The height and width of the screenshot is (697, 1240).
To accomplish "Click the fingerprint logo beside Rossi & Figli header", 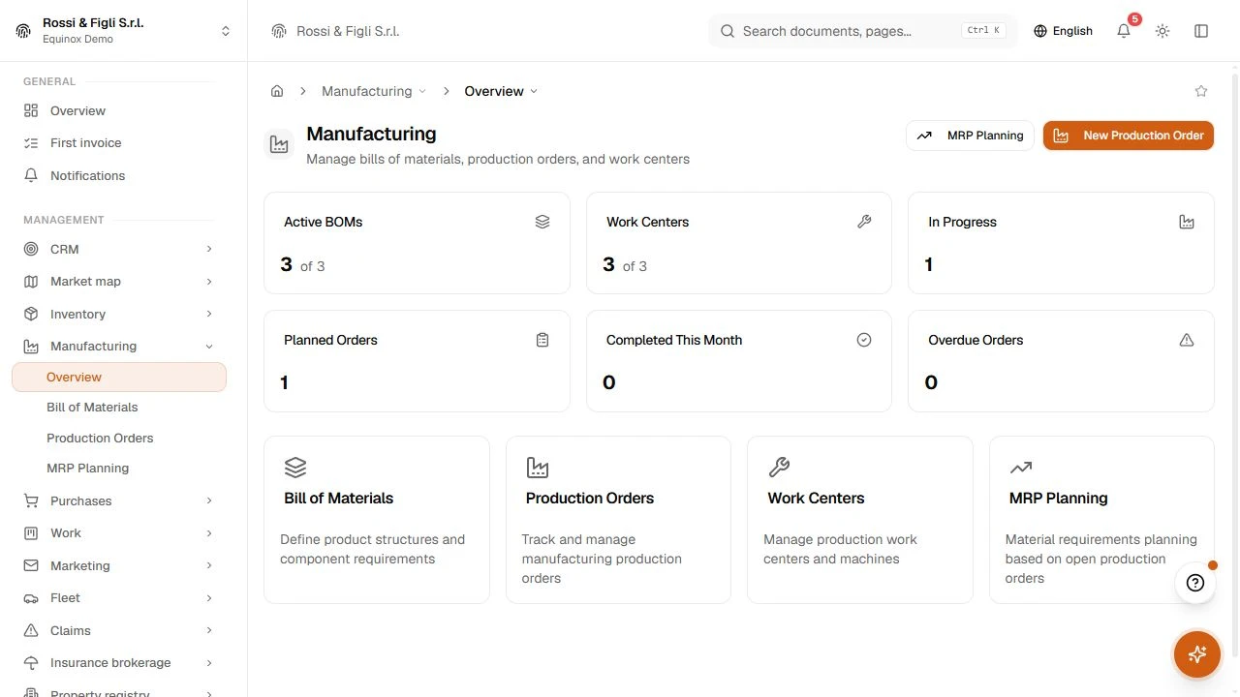I will 23,31.
